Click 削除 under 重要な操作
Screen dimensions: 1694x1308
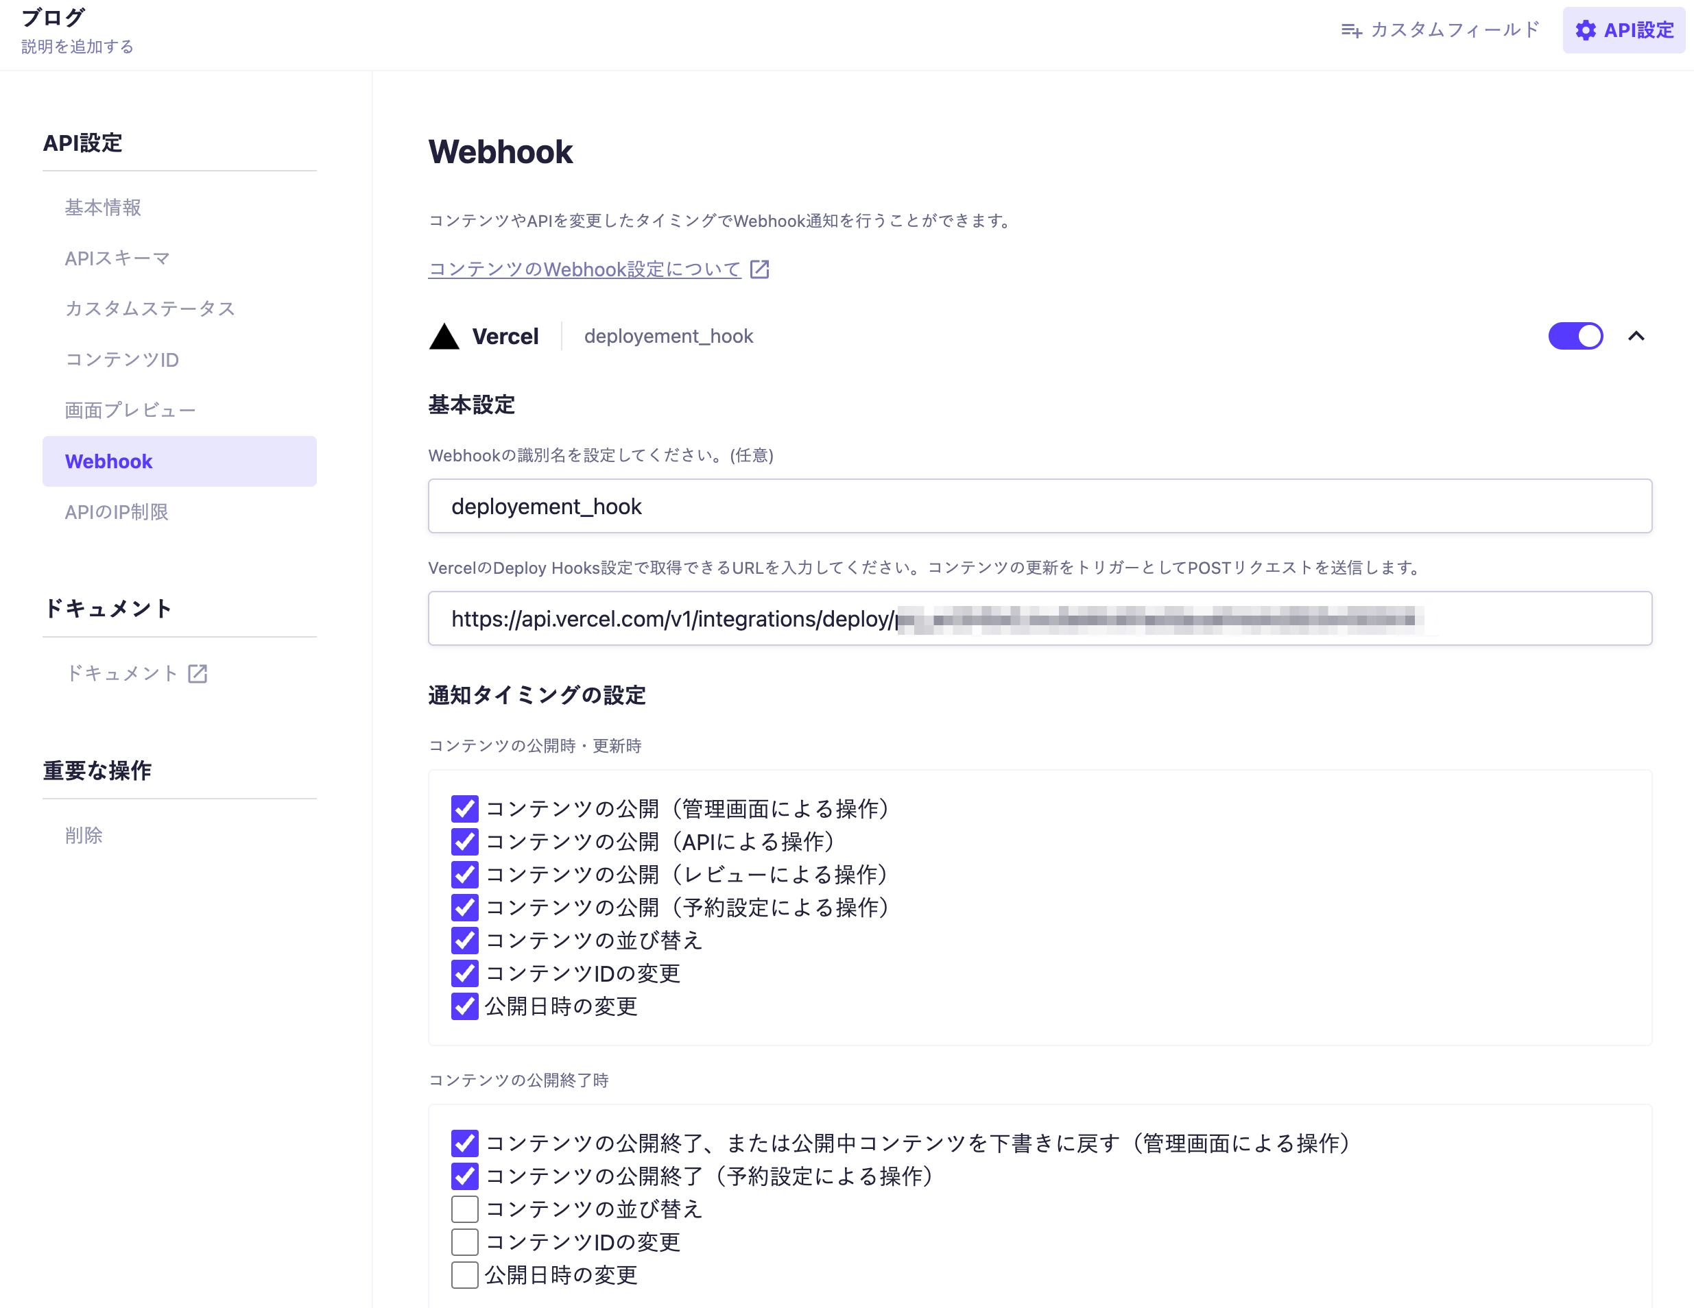pyautogui.click(x=84, y=835)
